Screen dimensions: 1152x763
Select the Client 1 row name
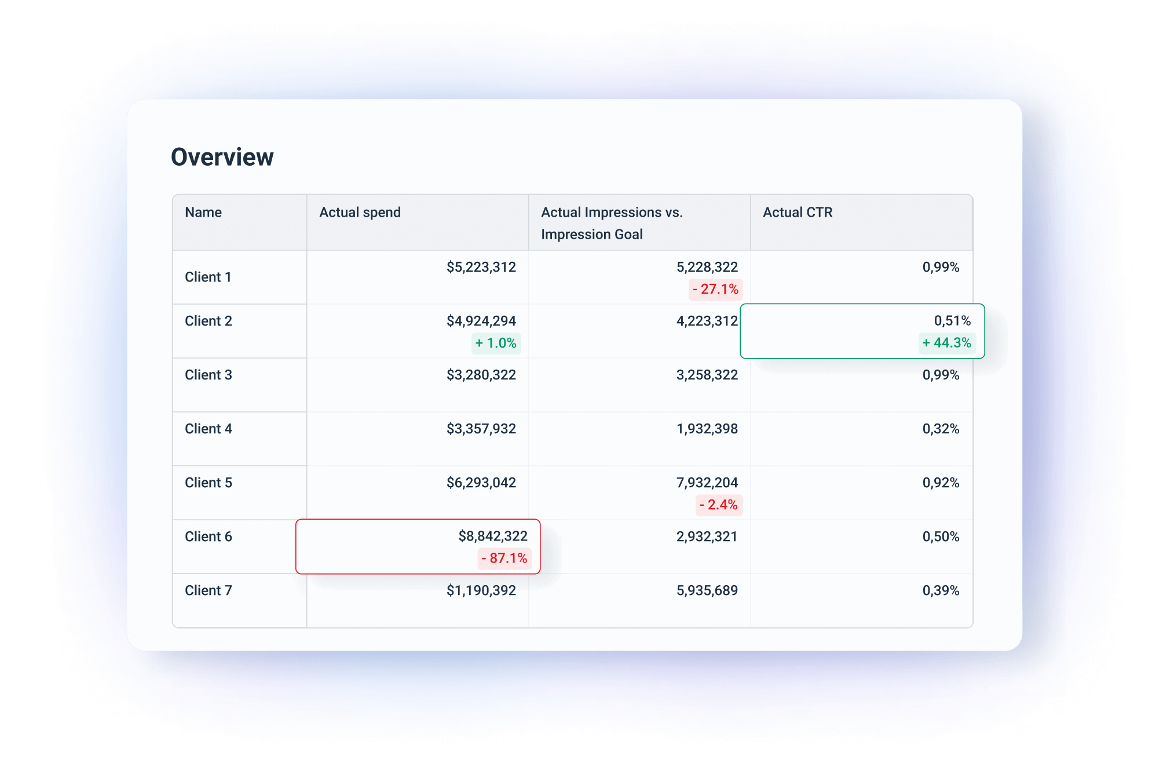(208, 277)
